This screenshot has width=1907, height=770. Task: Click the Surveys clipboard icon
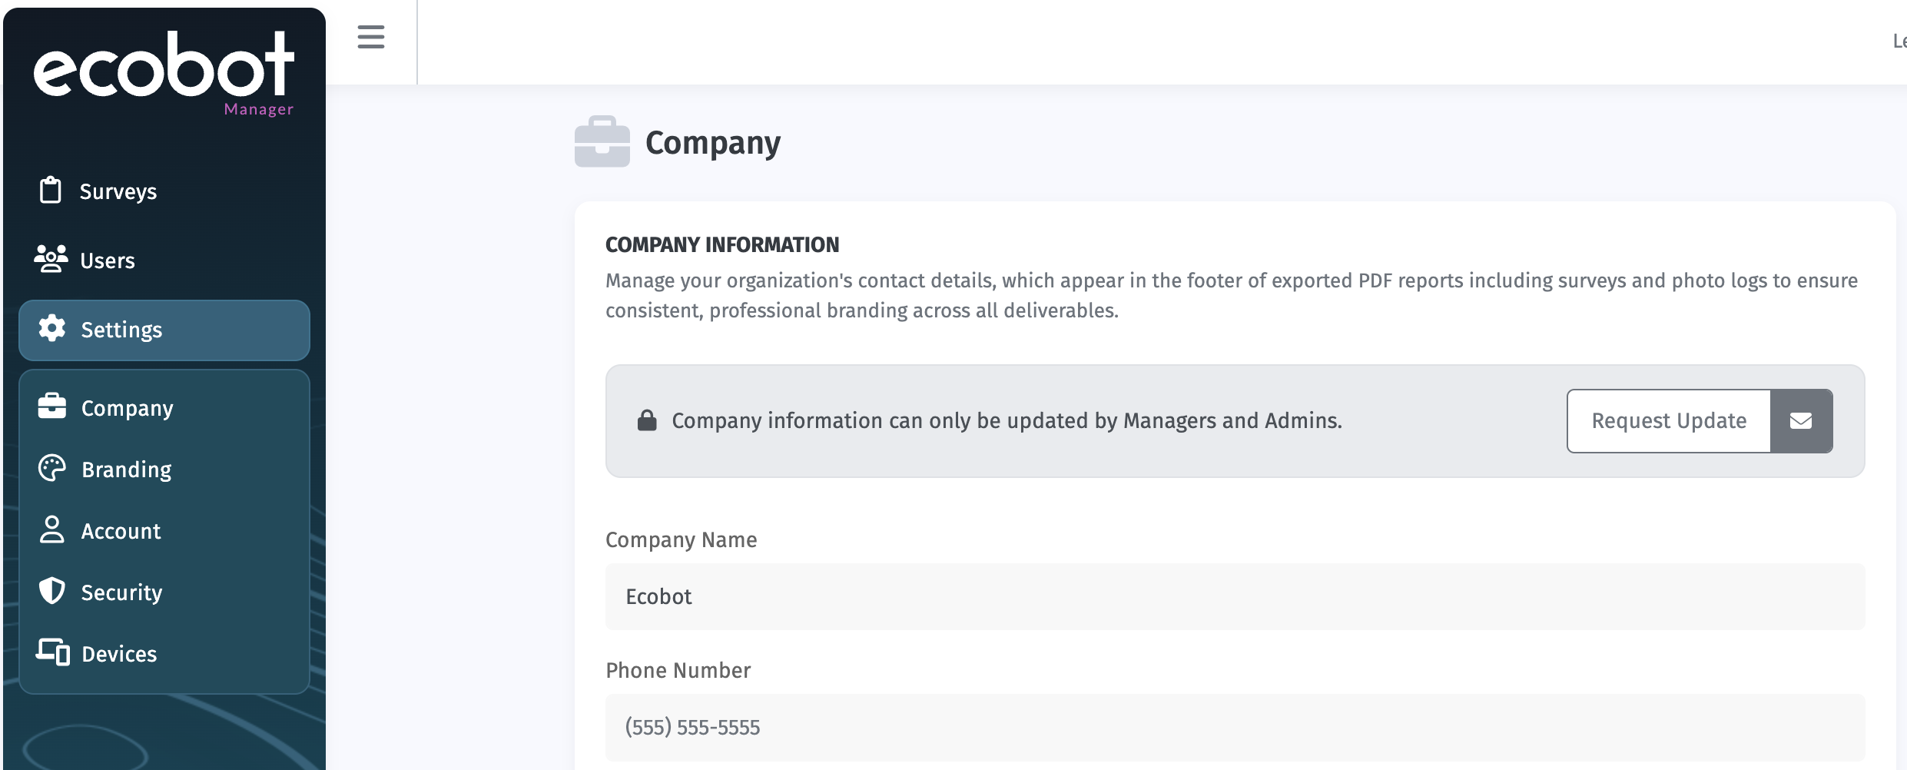click(x=51, y=190)
